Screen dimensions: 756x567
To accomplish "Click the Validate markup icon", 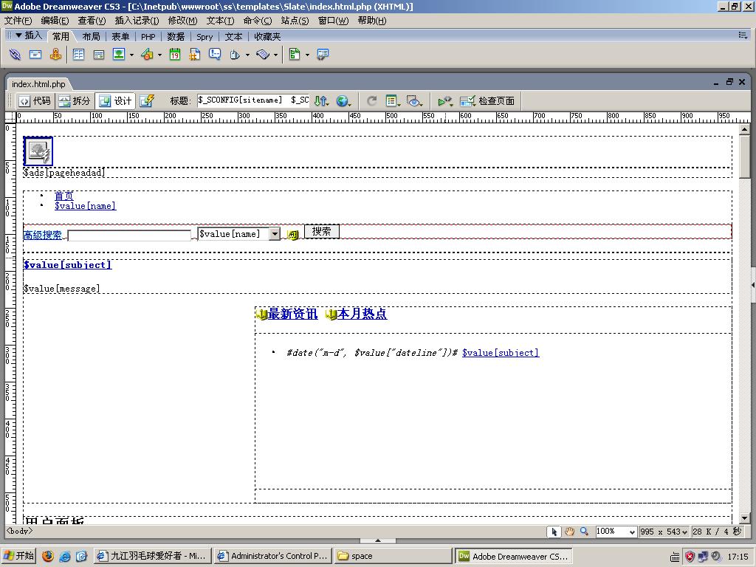I will point(445,100).
